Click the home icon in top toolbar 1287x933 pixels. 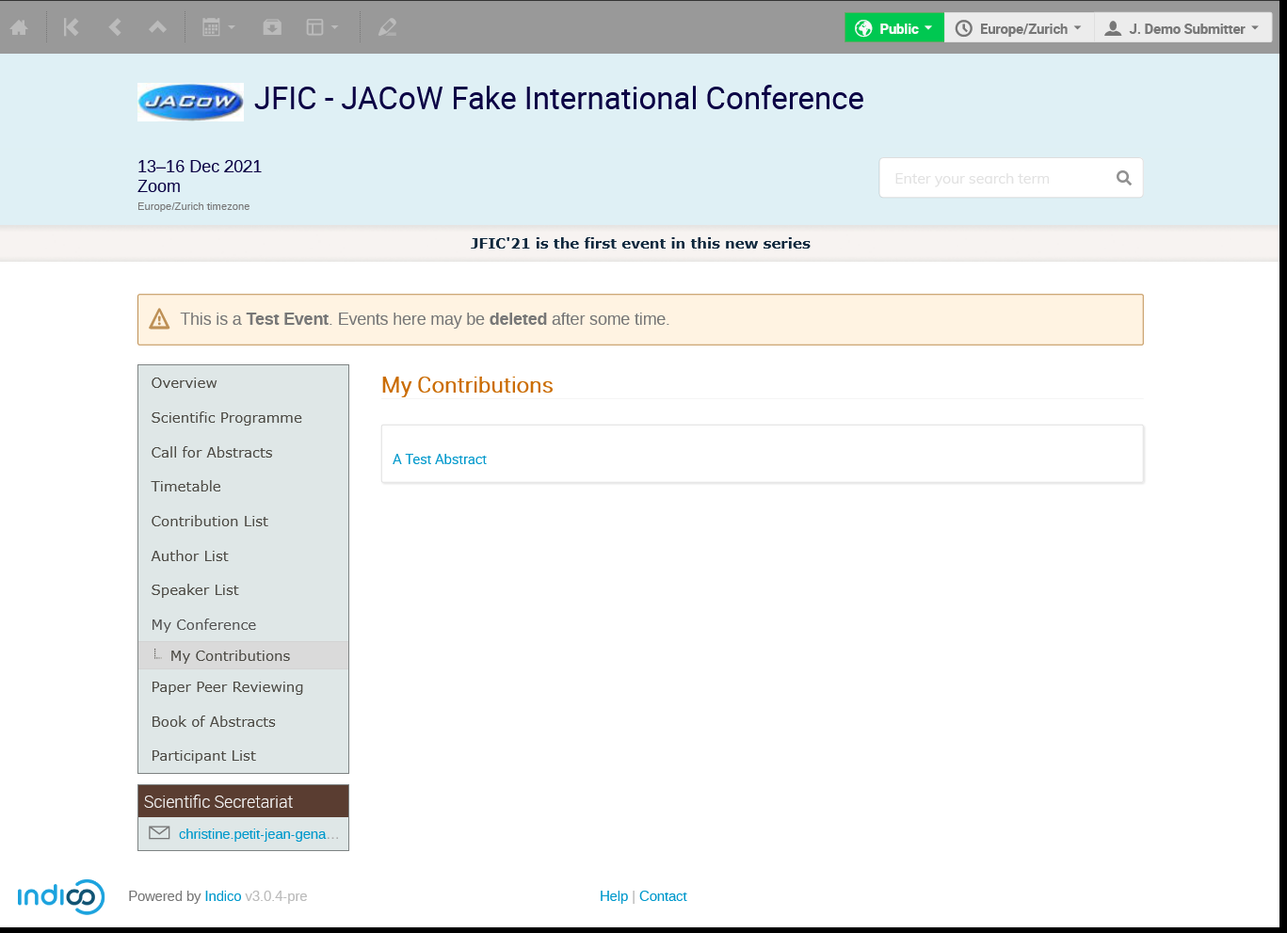[x=19, y=27]
